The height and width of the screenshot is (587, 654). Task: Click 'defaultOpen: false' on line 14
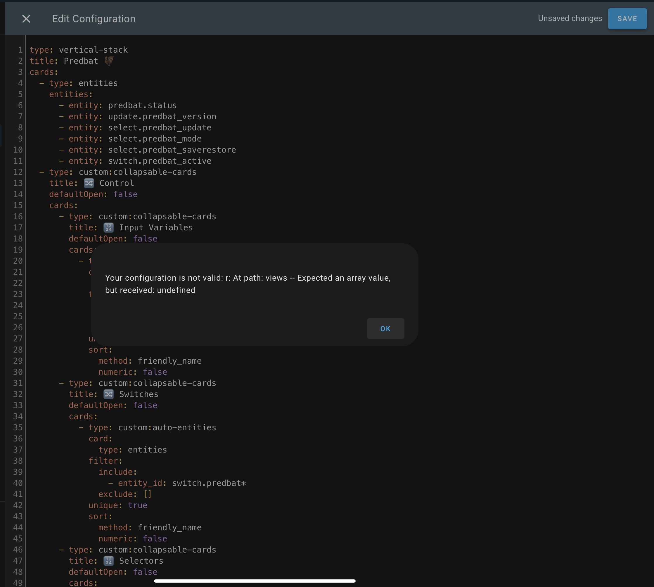click(94, 194)
